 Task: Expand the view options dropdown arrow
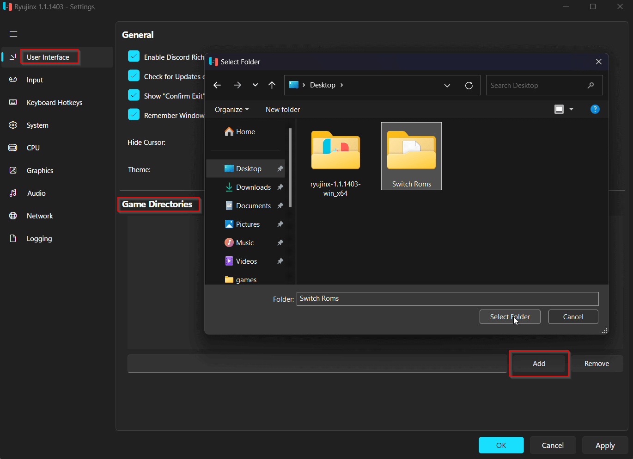coord(571,109)
